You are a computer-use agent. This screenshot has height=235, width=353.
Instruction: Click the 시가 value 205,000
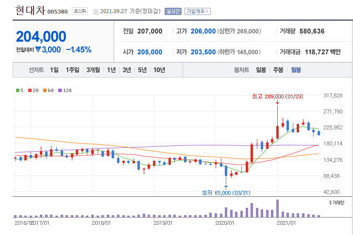[150, 52]
